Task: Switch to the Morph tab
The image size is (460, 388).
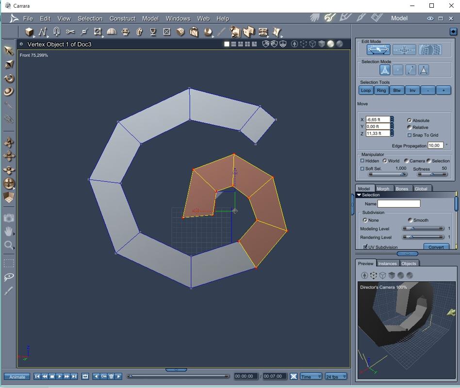Action: [x=383, y=189]
